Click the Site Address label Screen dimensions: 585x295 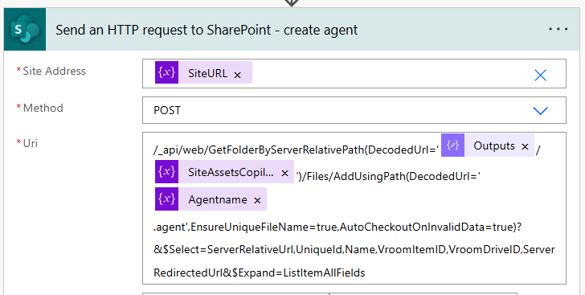click(x=54, y=71)
